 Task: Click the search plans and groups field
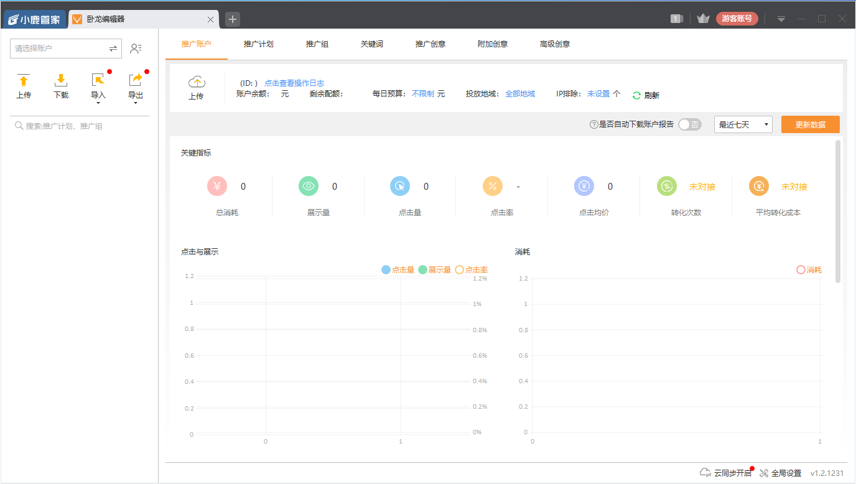click(x=80, y=126)
